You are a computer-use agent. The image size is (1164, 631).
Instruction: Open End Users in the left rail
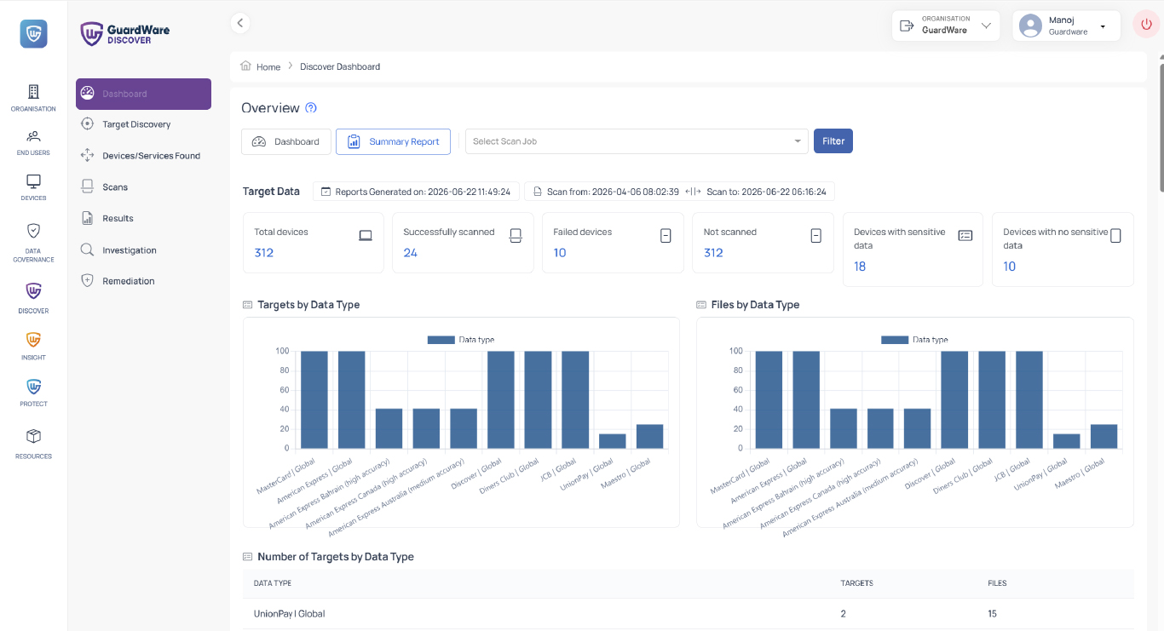pyautogui.click(x=33, y=136)
